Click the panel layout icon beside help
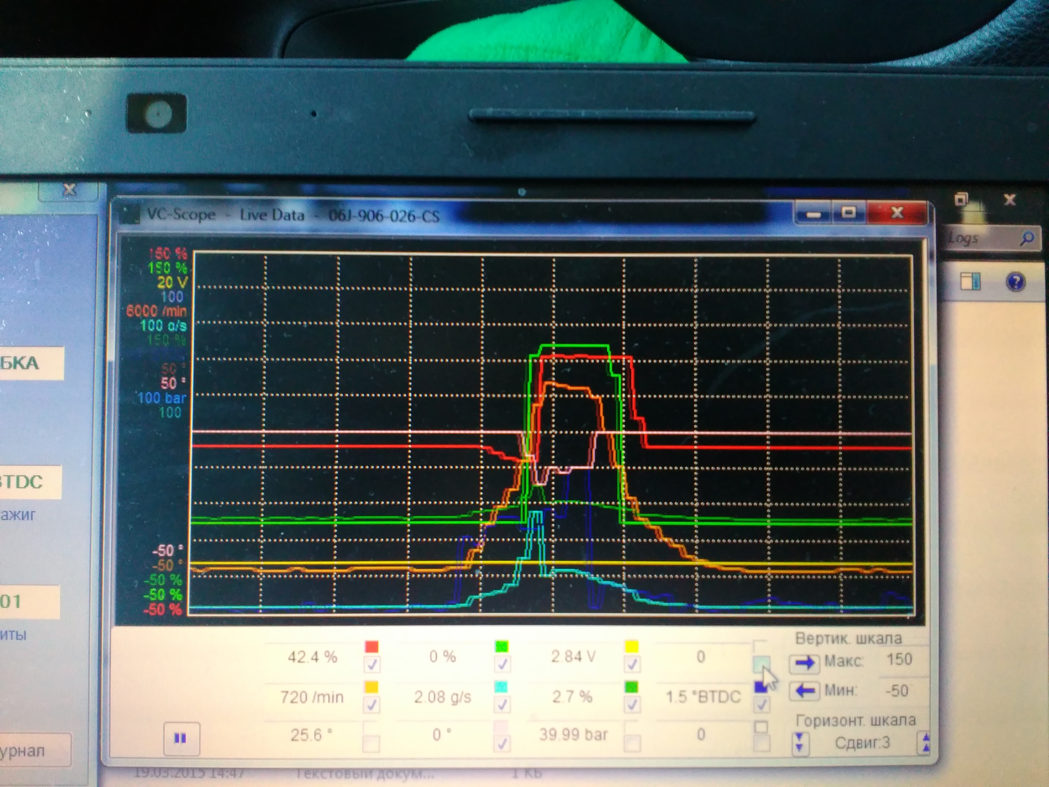1049x787 pixels. point(970,281)
